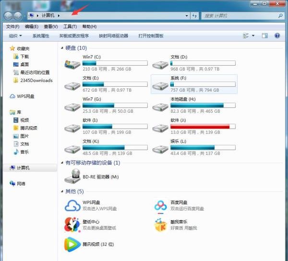
Task: Open the Win7 (C:) drive icon
Action: pyautogui.click(x=72, y=64)
